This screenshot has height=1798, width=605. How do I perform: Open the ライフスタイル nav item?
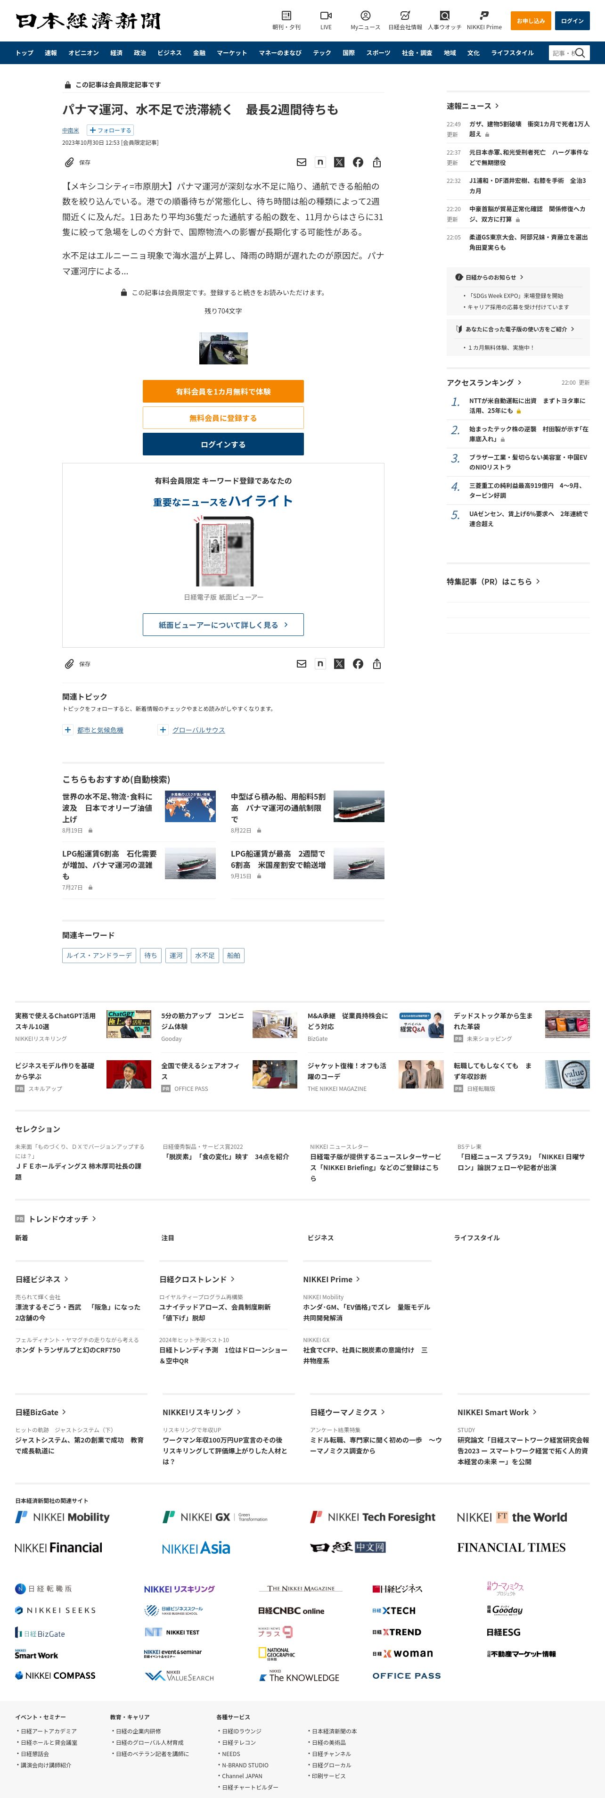coord(512,53)
